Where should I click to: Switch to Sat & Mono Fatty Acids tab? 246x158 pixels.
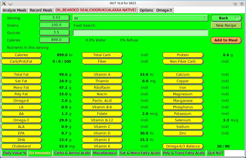140,153
